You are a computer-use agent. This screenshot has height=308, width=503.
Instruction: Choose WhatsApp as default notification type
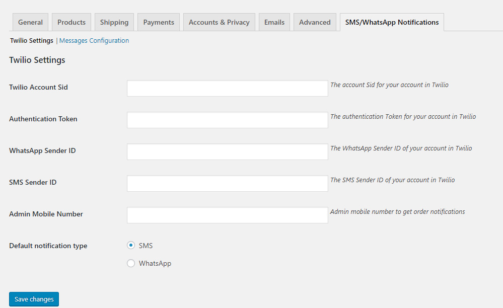(131, 263)
